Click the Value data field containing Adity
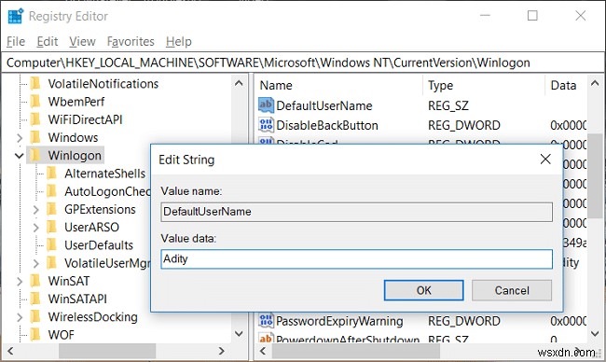 356,259
